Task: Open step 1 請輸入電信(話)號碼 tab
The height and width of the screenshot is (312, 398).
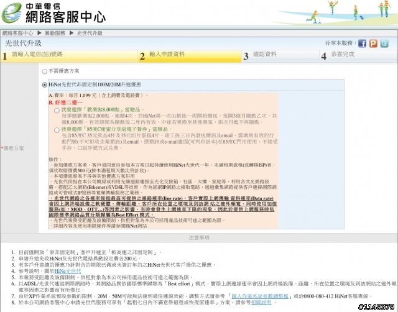Action: pyautogui.click(x=69, y=56)
